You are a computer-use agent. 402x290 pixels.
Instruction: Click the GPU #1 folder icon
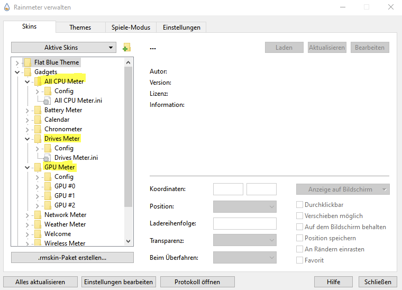click(x=48, y=196)
